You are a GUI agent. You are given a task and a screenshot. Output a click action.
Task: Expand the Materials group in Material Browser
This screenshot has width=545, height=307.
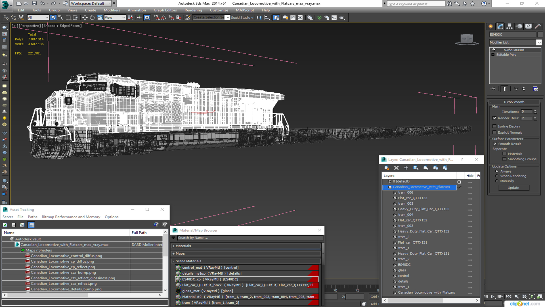click(x=246, y=246)
